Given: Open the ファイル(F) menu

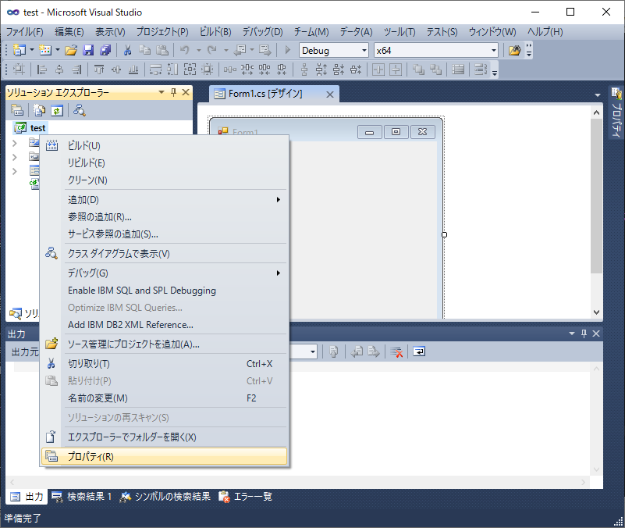Looking at the screenshot, I should click(25, 31).
